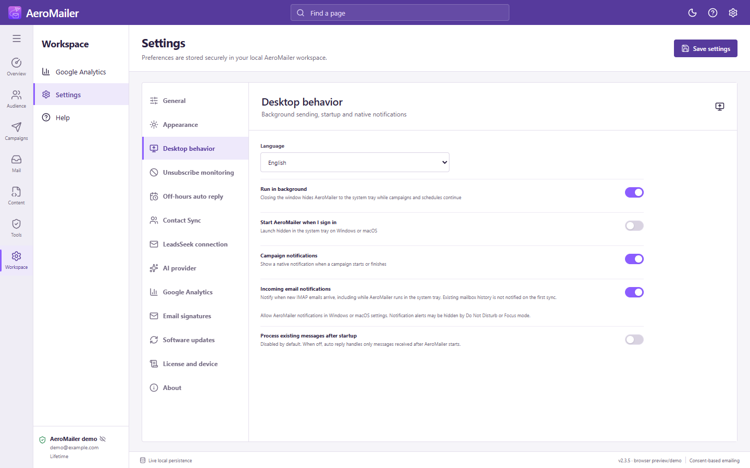This screenshot has width=750, height=468.
Task: Select Settings in Workspace sidebar
Action: (81, 95)
